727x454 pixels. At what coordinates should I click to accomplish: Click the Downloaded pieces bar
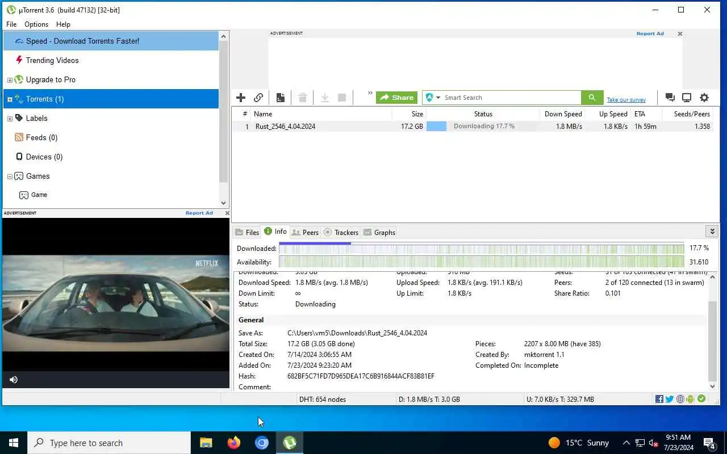(482, 248)
